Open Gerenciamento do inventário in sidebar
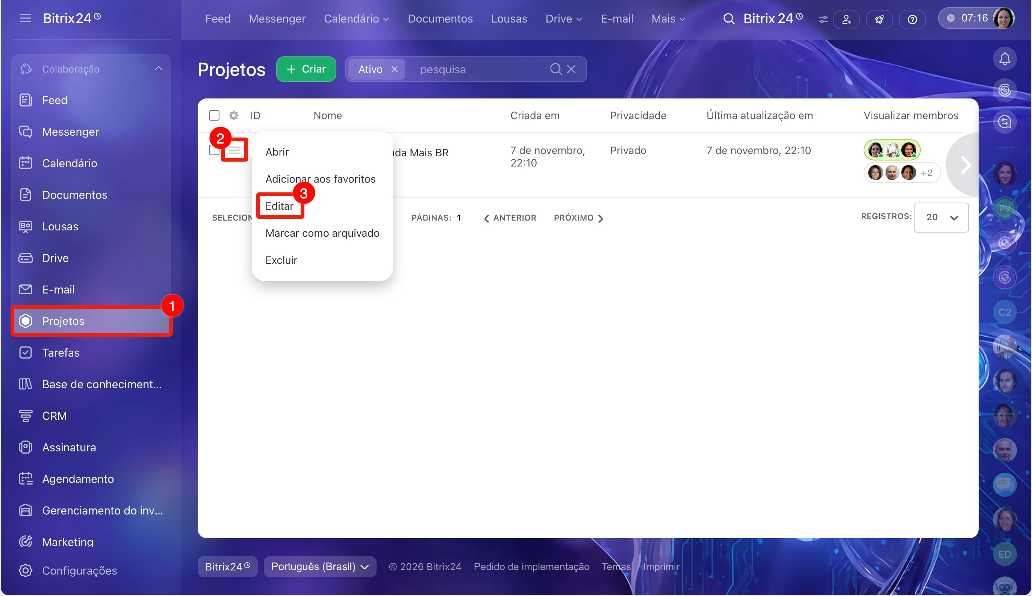The height and width of the screenshot is (596, 1032). pyautogui.click(x=91, y=510)
